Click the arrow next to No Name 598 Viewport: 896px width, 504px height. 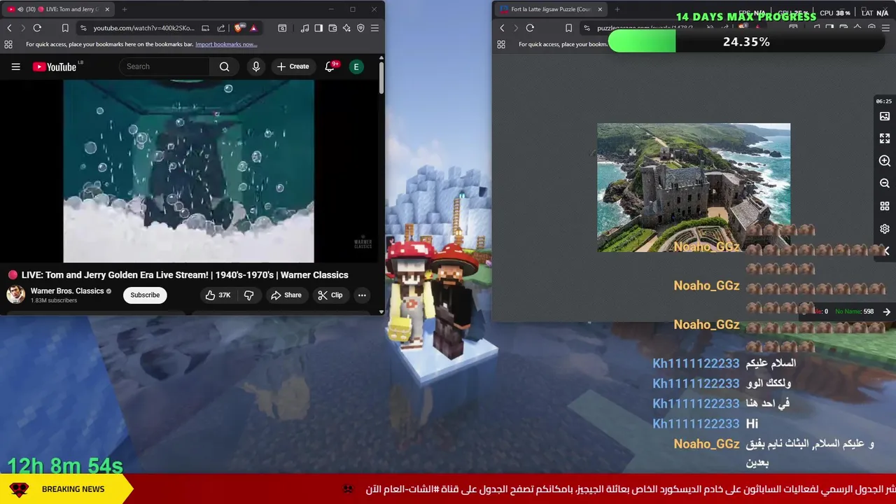coord(886,311)
